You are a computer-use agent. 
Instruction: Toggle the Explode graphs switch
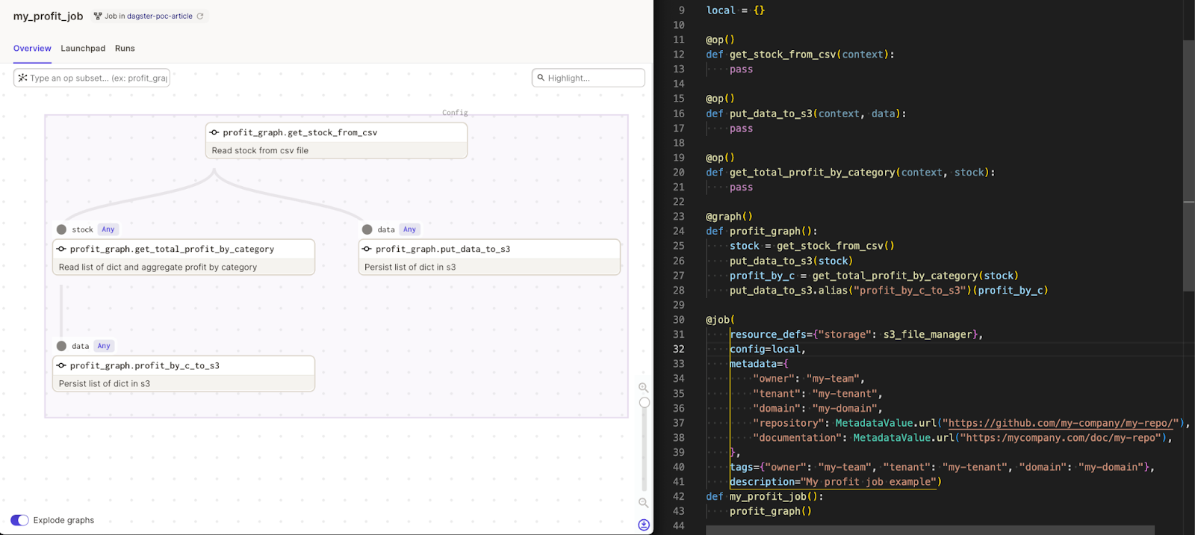tap(20, 520)
